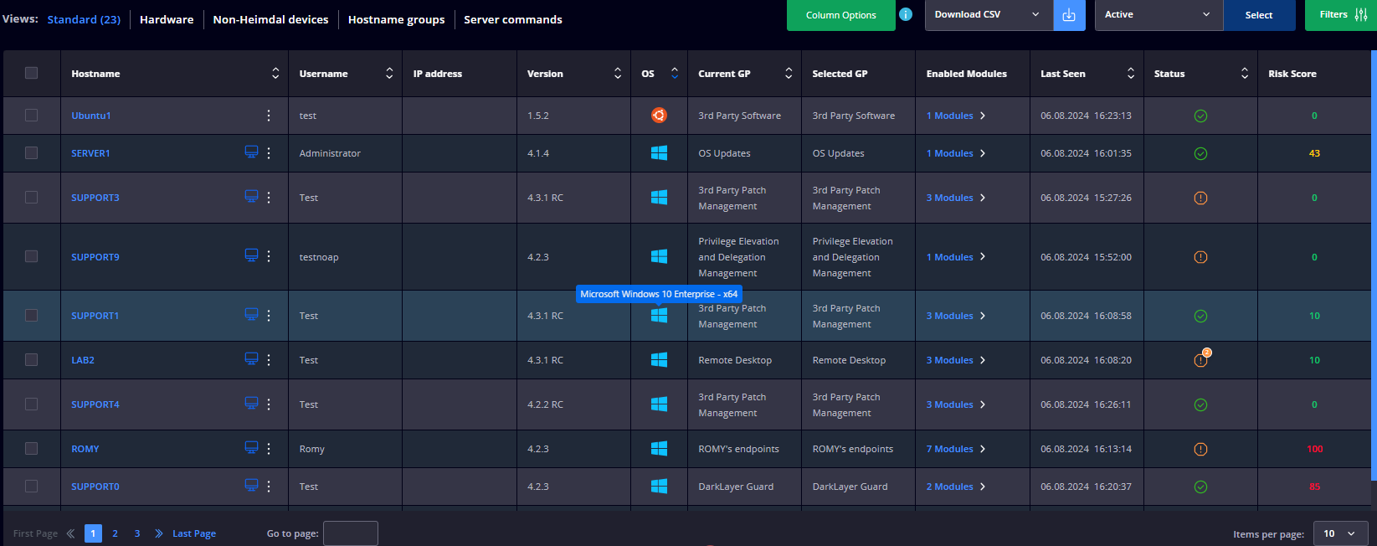
Task: Open the three-dot menu for Ubuntu1
Action: pyautogui.click(x=269, y=116)
